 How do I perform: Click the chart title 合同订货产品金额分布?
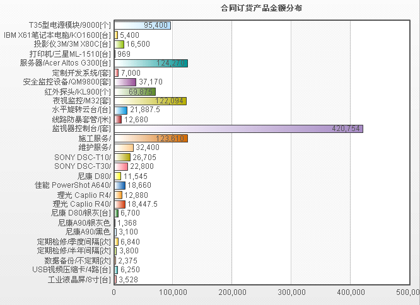click(x=261, y=8)
